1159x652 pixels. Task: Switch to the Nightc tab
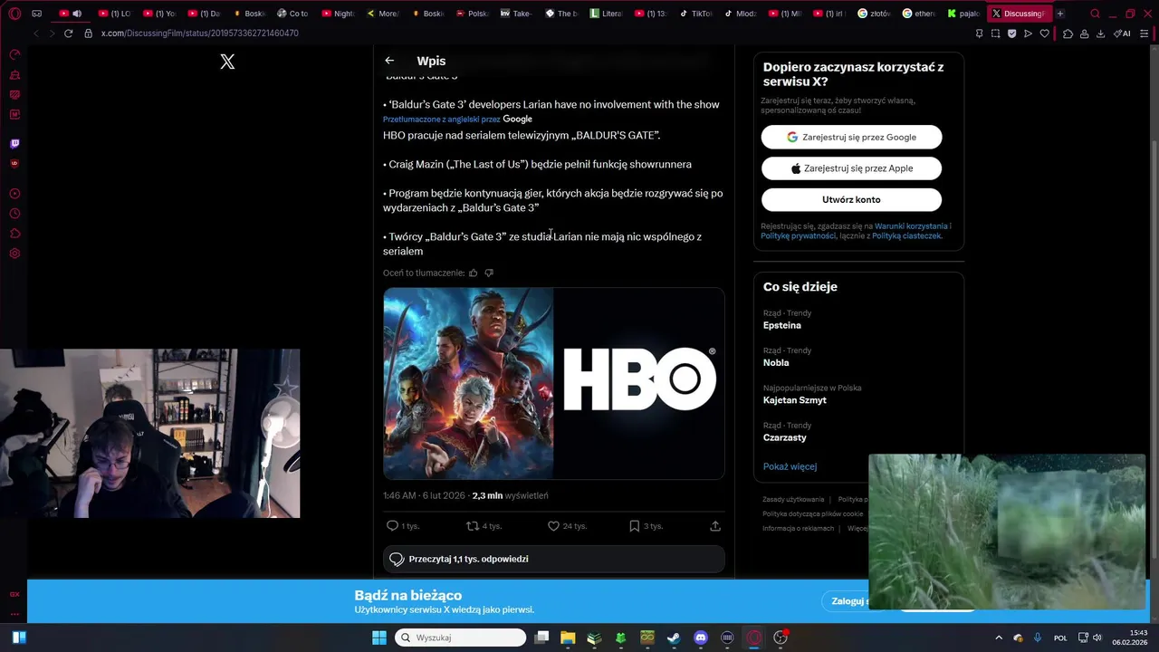337,14
